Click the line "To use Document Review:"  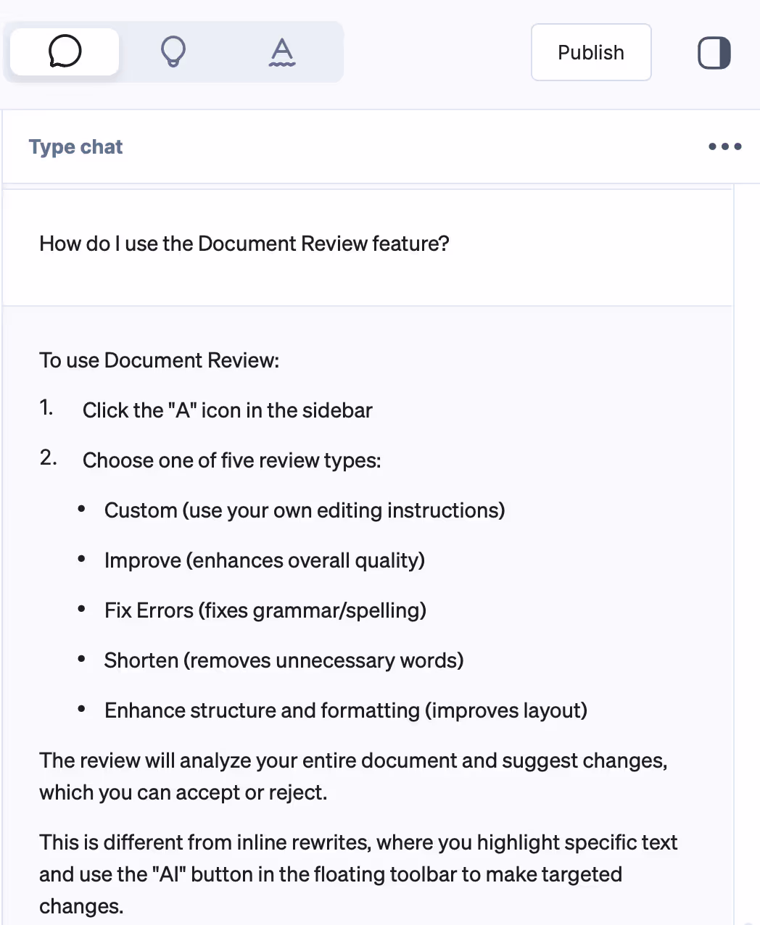[x=160, y=360]
